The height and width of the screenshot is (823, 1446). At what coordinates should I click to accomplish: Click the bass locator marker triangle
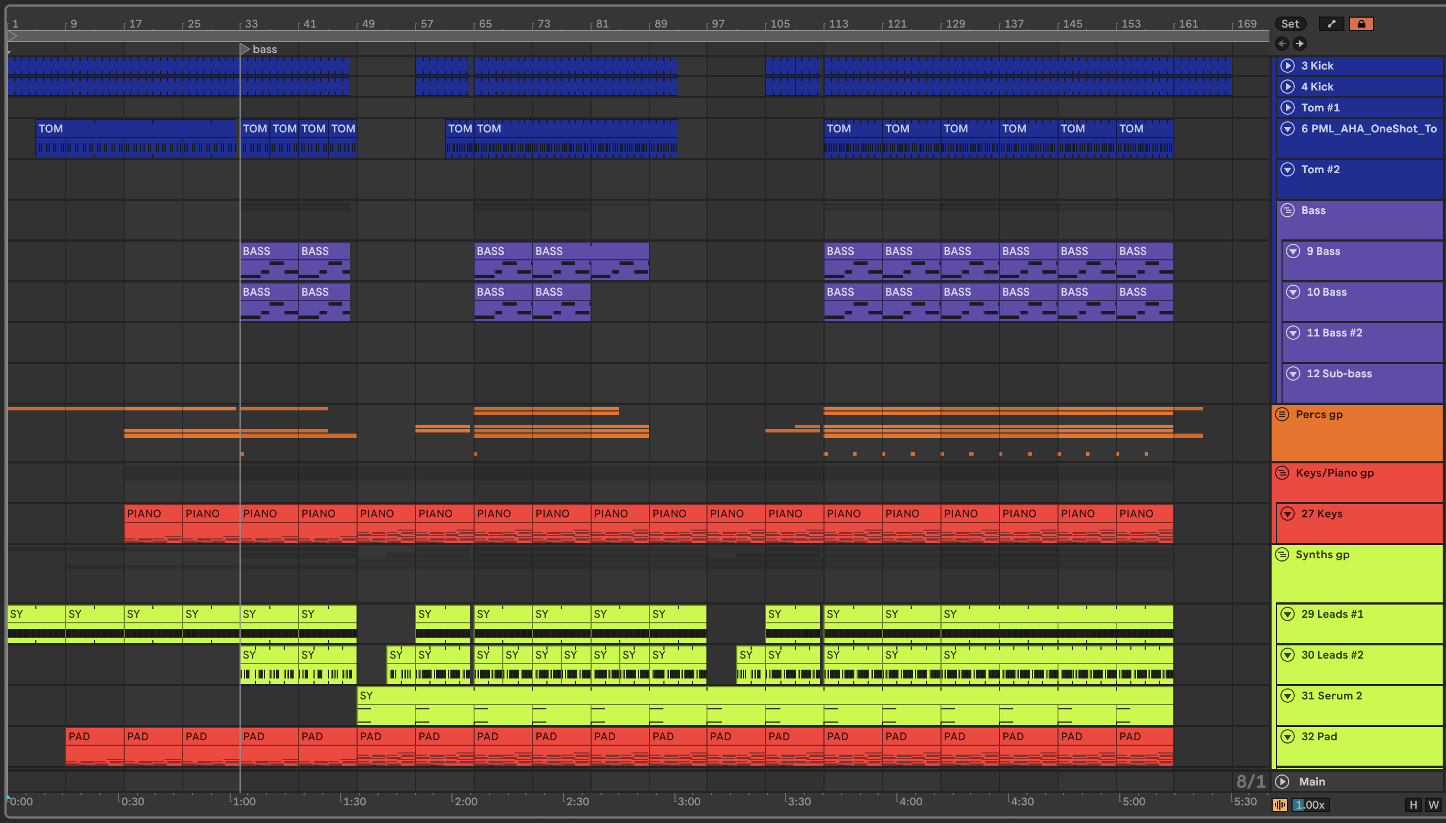244,49
